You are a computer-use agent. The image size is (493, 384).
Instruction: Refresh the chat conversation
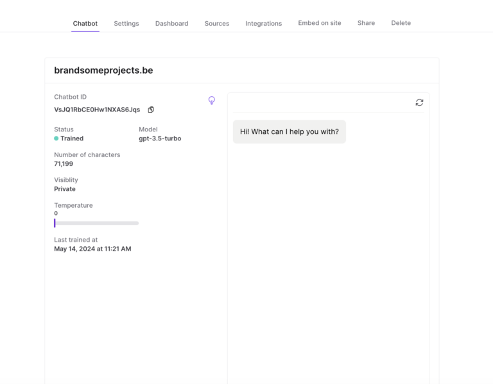(x=419, y=103)
